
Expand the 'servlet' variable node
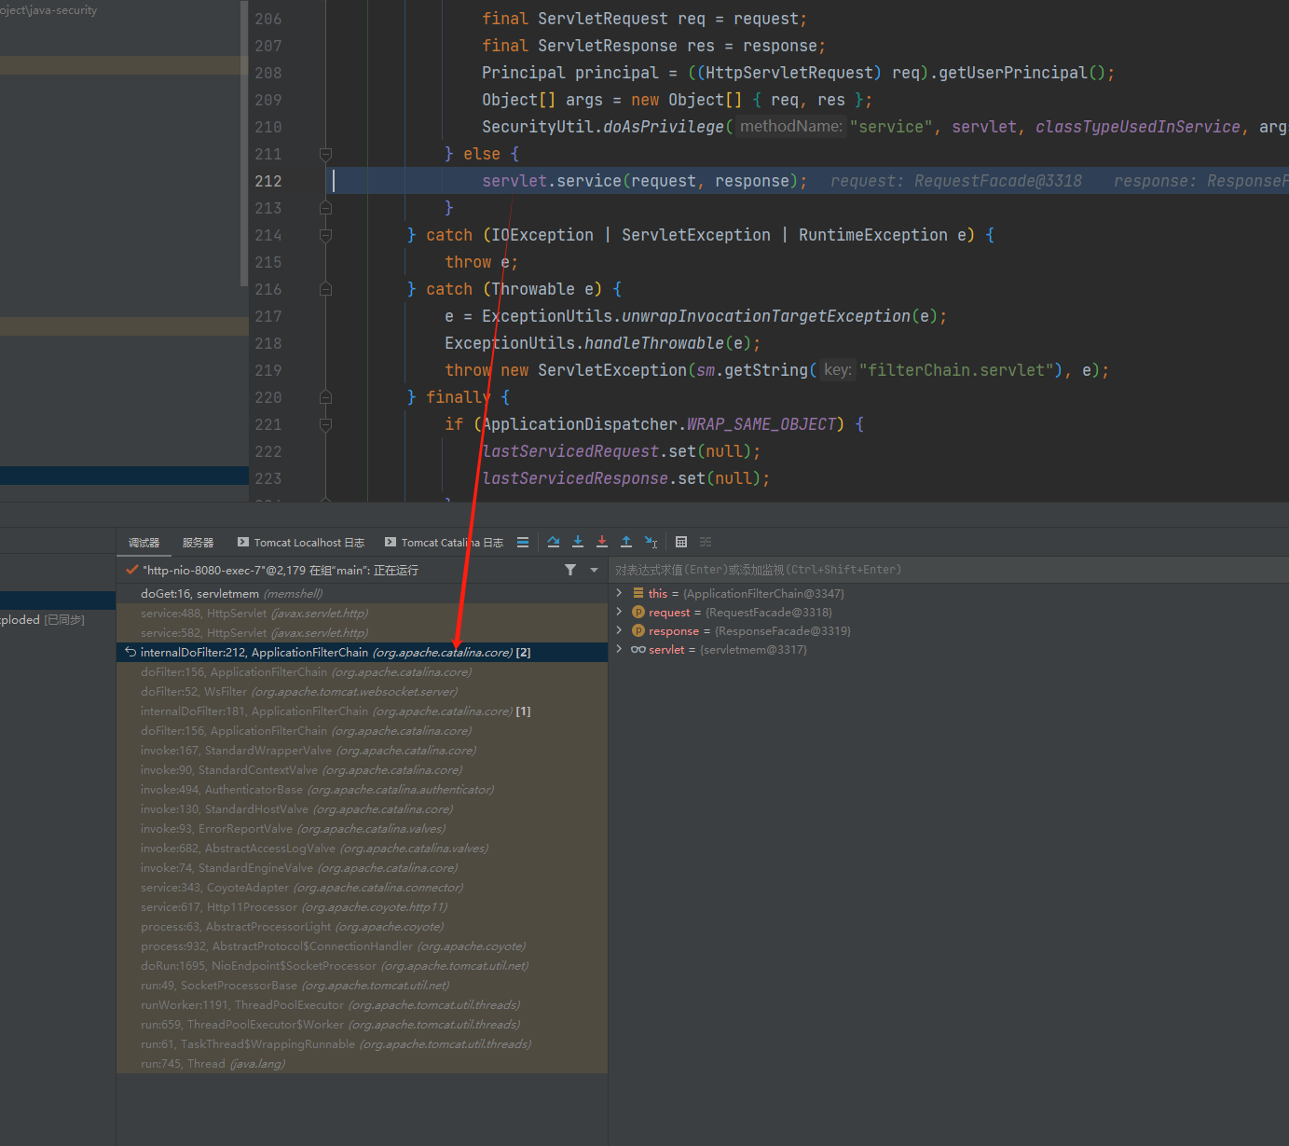pos(619,649)
